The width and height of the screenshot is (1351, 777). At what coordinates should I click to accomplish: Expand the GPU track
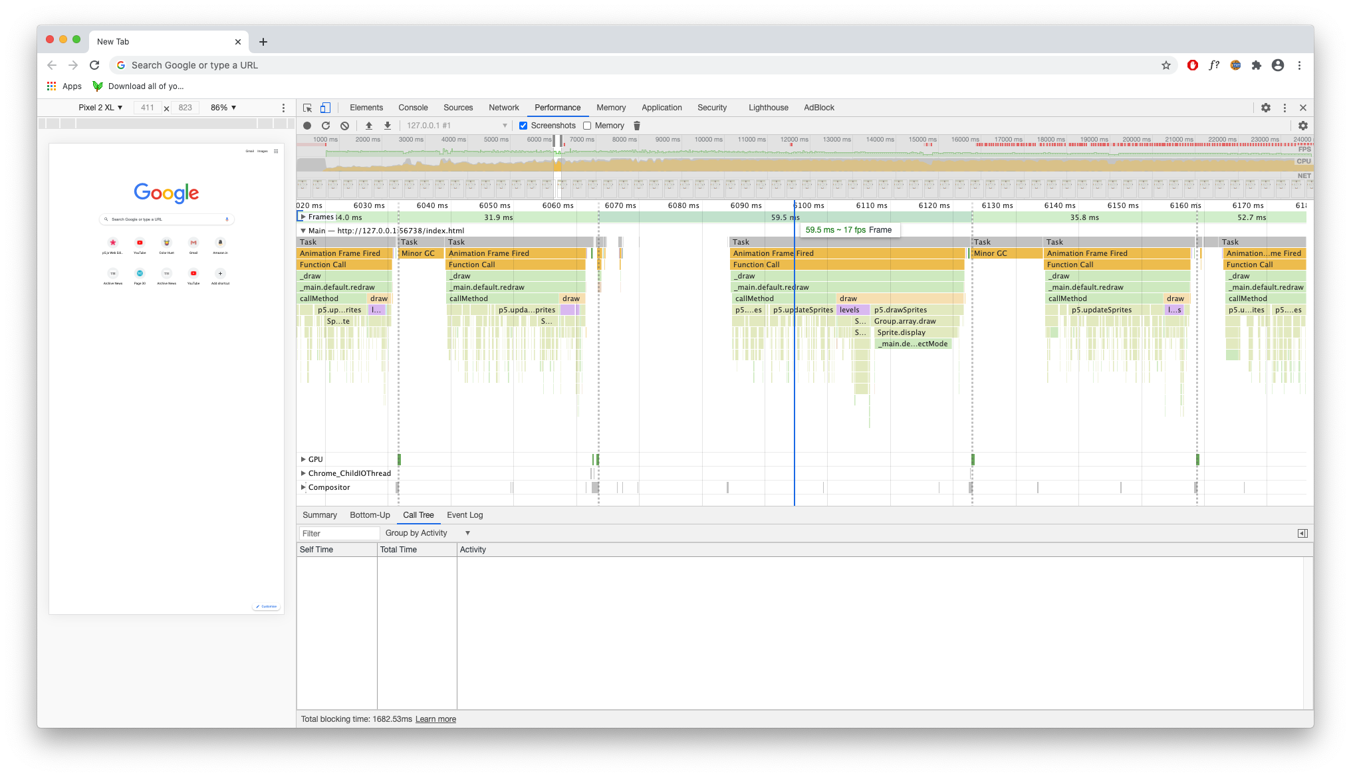[x=303, y=459]
